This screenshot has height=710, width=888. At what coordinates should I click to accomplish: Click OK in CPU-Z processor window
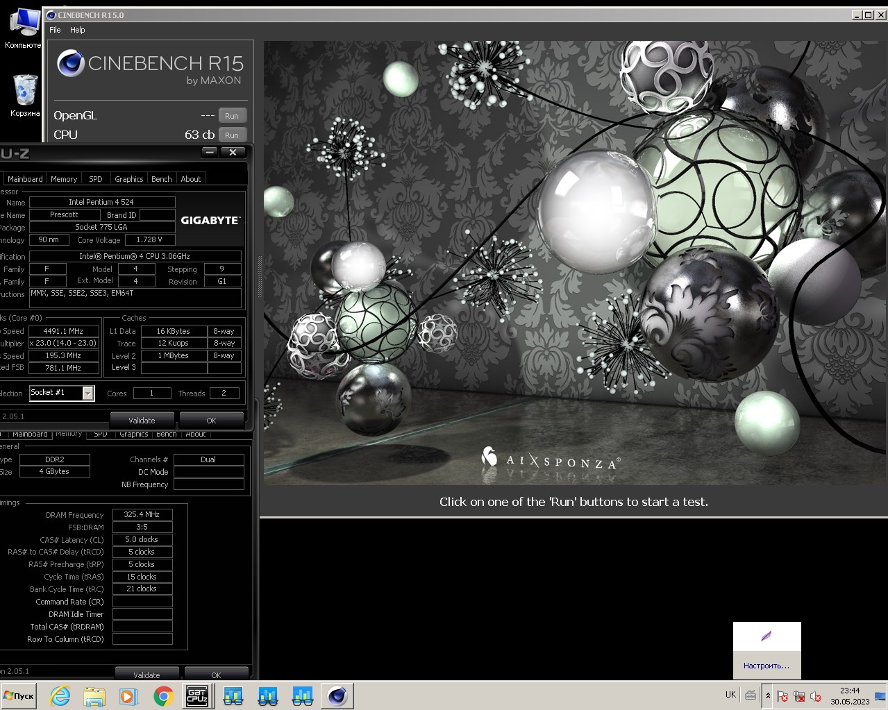[x=211, y=421]
